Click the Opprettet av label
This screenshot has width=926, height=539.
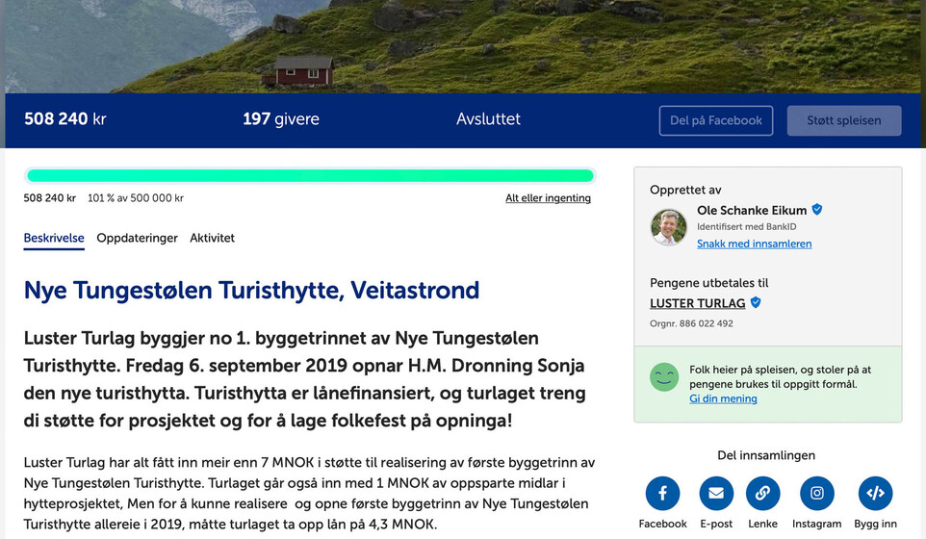685,191
